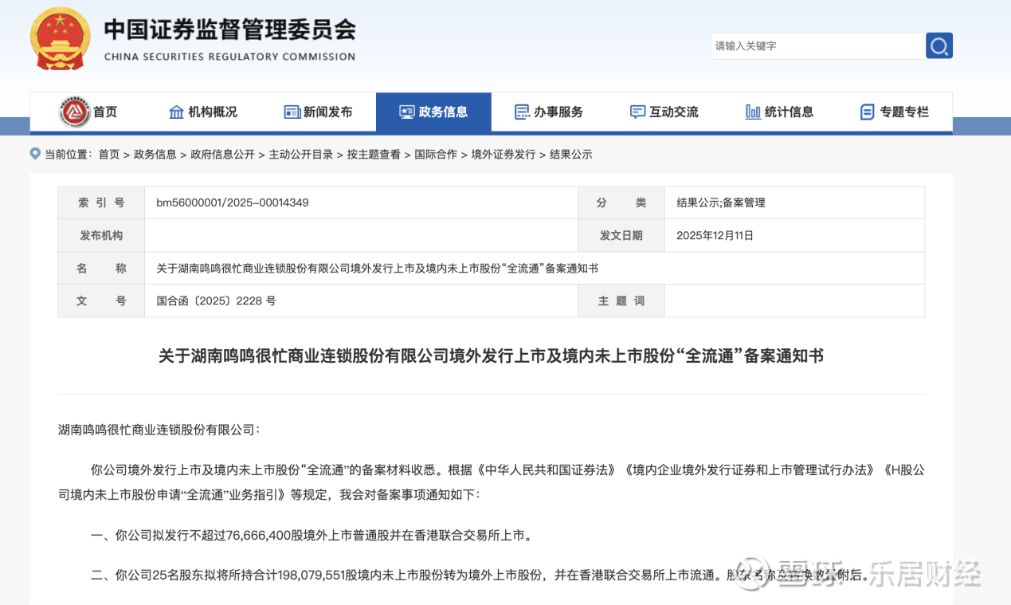Click the search magnifier button

coord(939,45)
